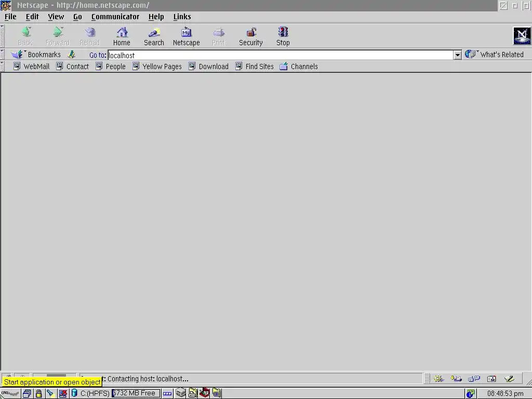Click the Forward navigation arrow
Viewport: 532px width, 399px height.
[x=58, y=36]
